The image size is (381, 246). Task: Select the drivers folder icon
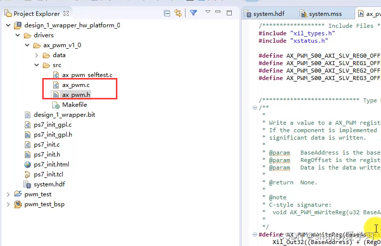pyautogui.click(x=27, y=35)
